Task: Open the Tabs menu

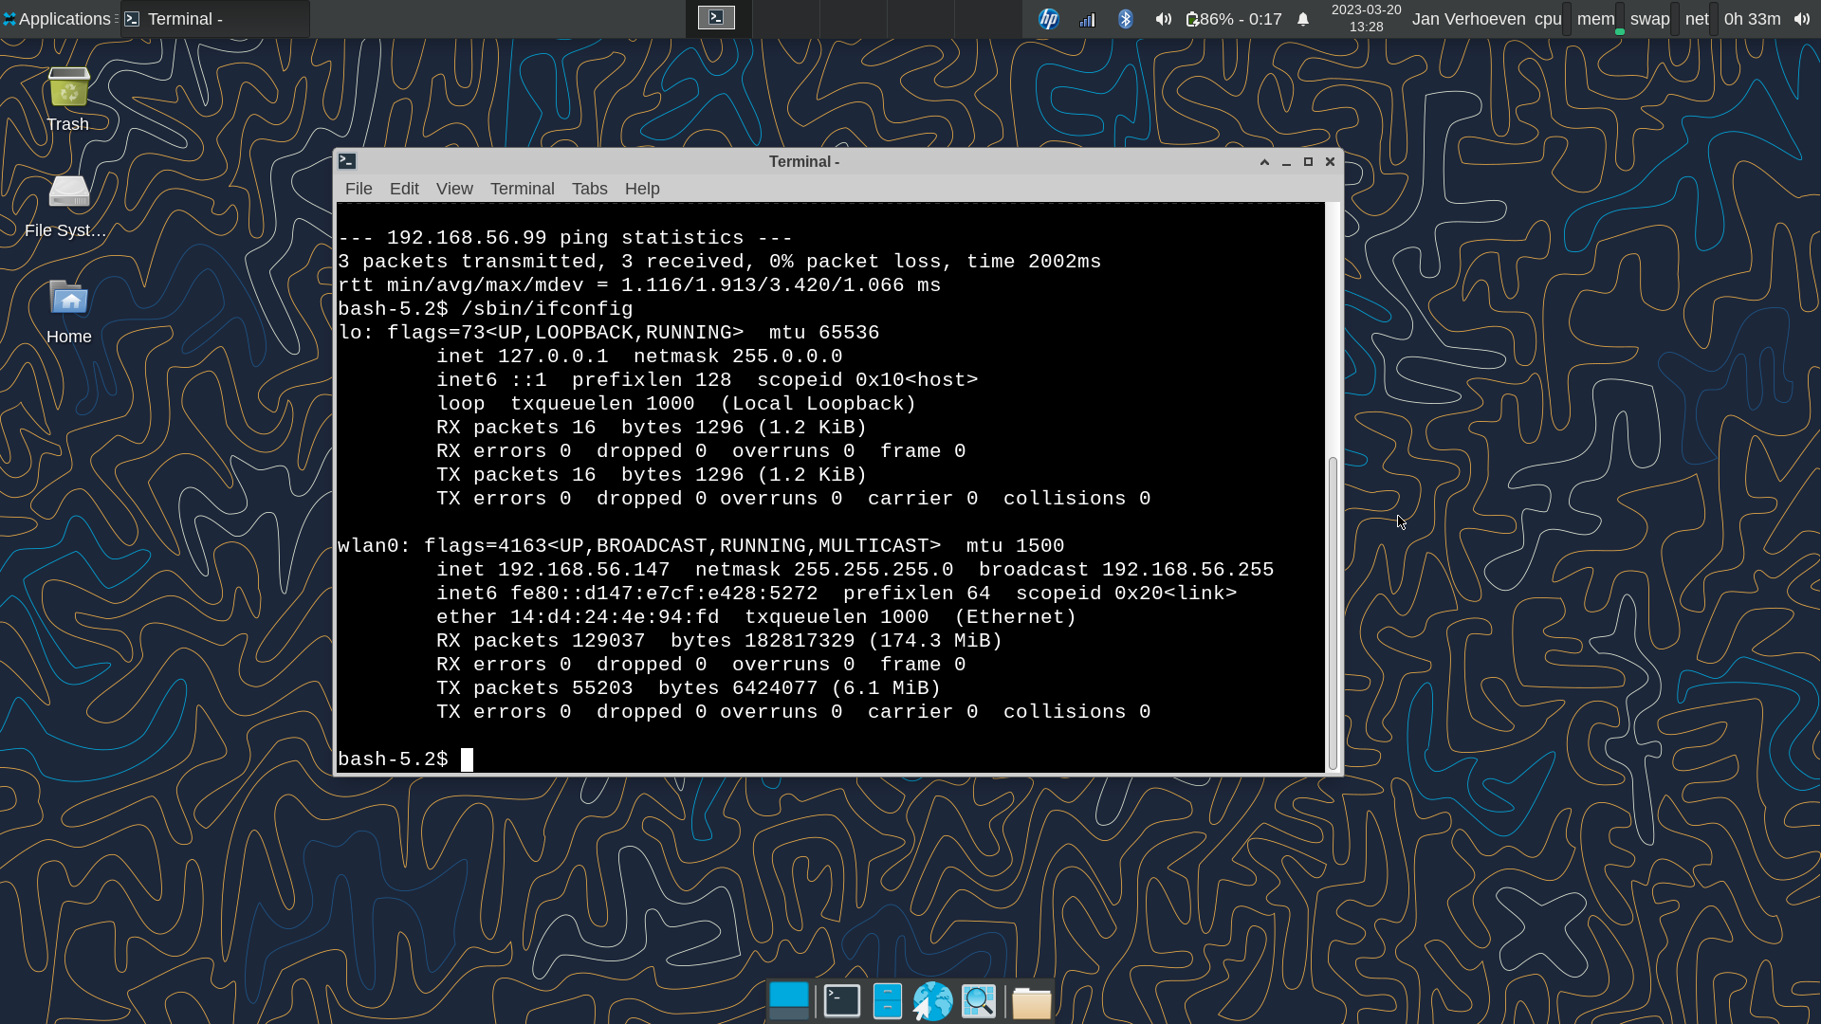Action: (x=589, y=189)
